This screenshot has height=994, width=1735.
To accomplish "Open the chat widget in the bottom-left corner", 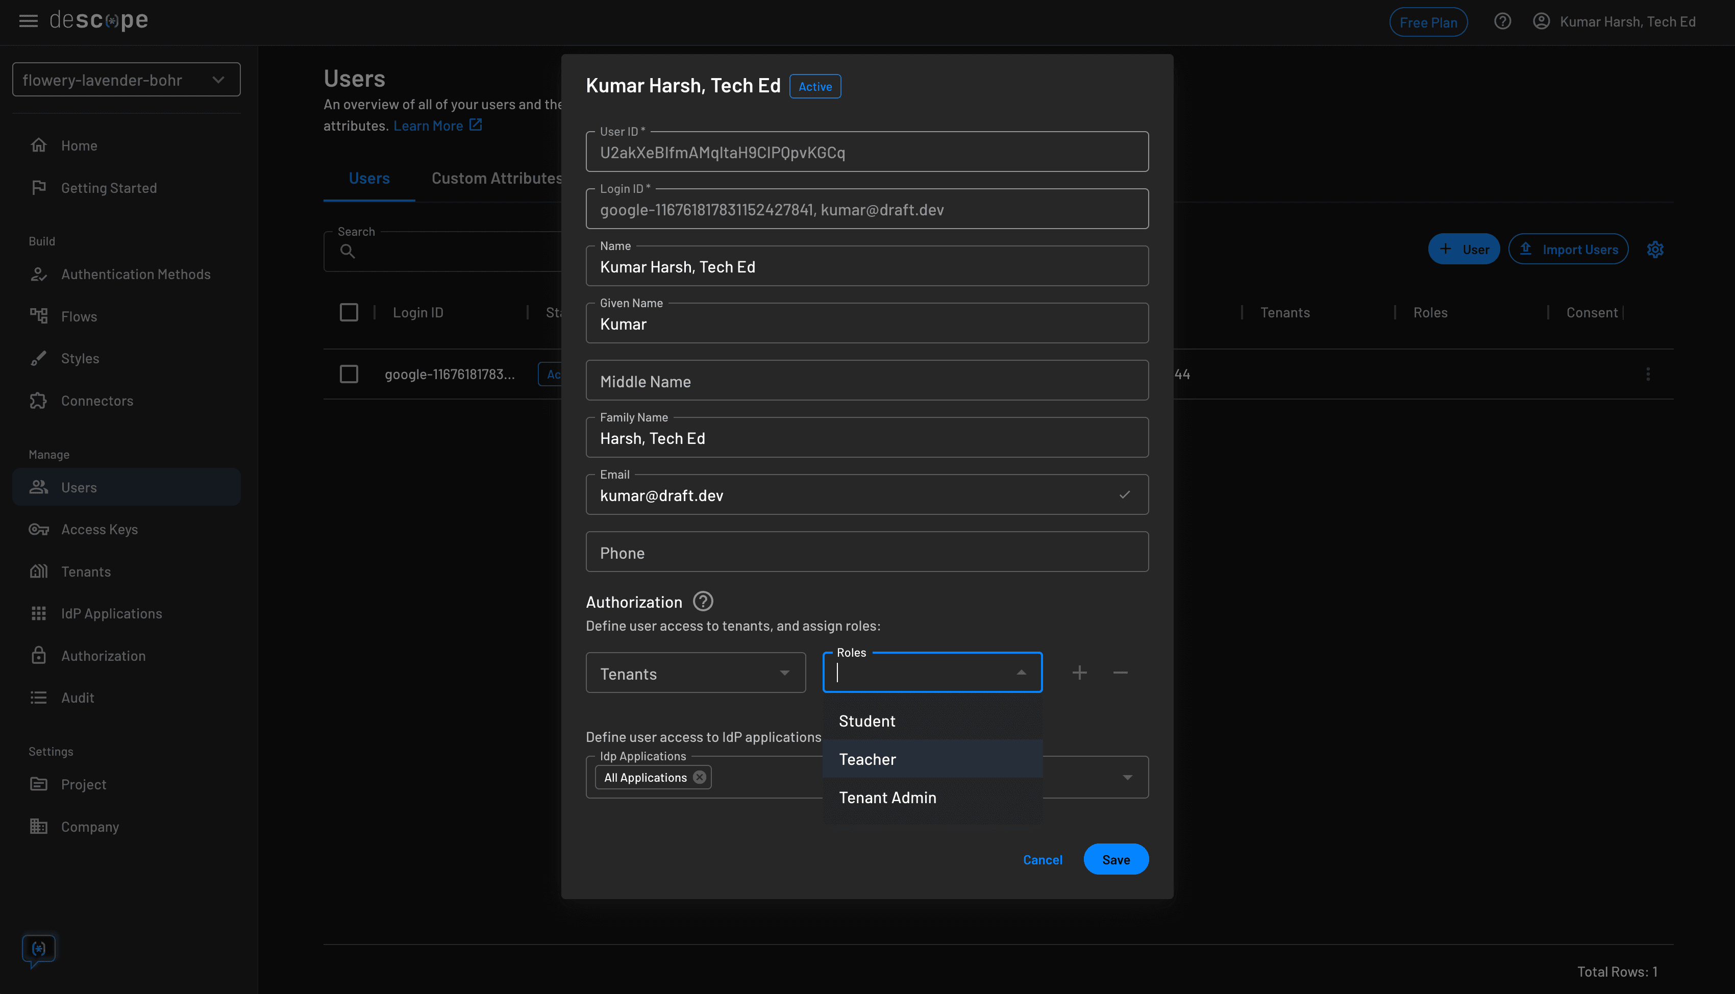I will 39,949.
